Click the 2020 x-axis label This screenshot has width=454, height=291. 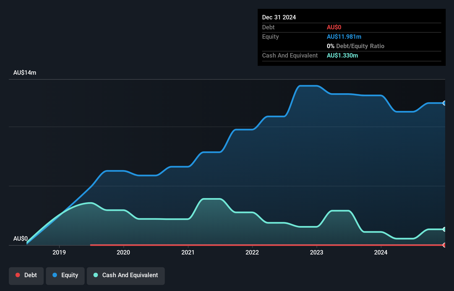click(123, 252)
